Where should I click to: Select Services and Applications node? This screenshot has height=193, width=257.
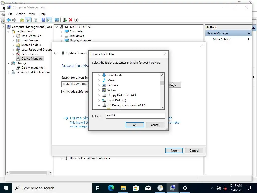[33, 72]
